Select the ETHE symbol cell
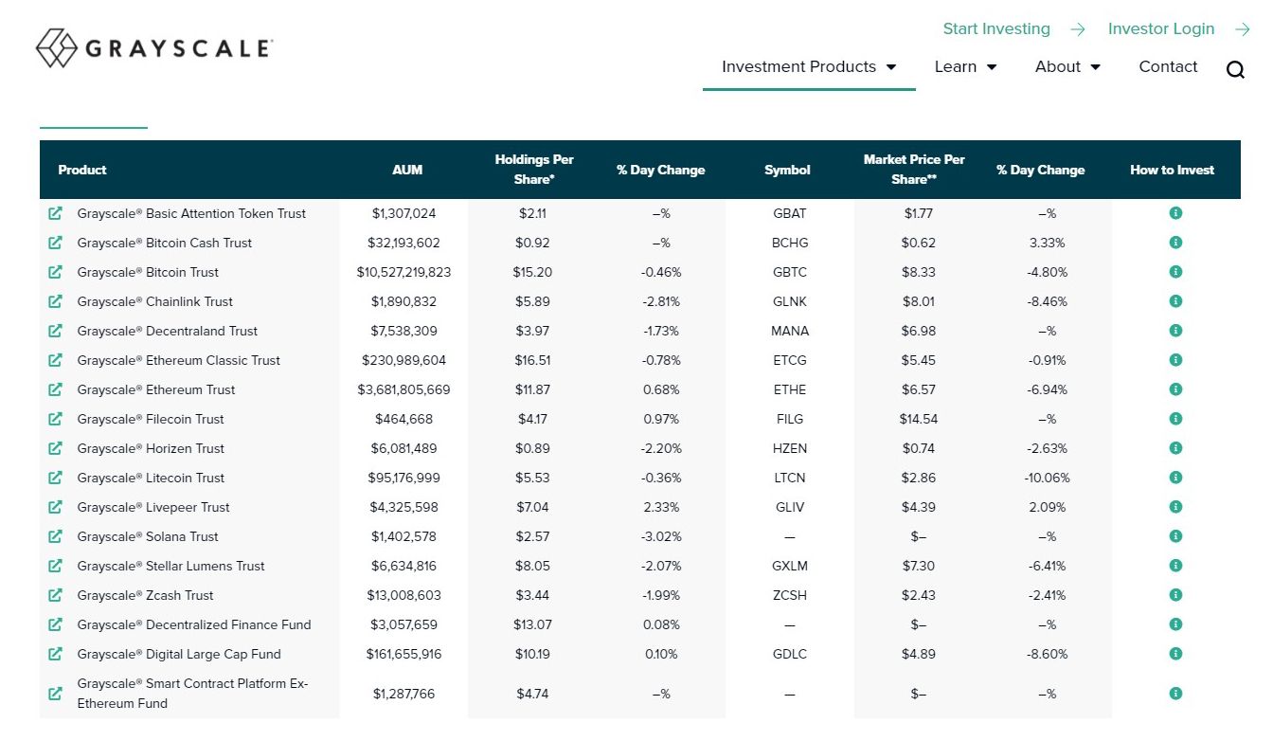This screenshot has width=1273, height=741. [790, 389]
